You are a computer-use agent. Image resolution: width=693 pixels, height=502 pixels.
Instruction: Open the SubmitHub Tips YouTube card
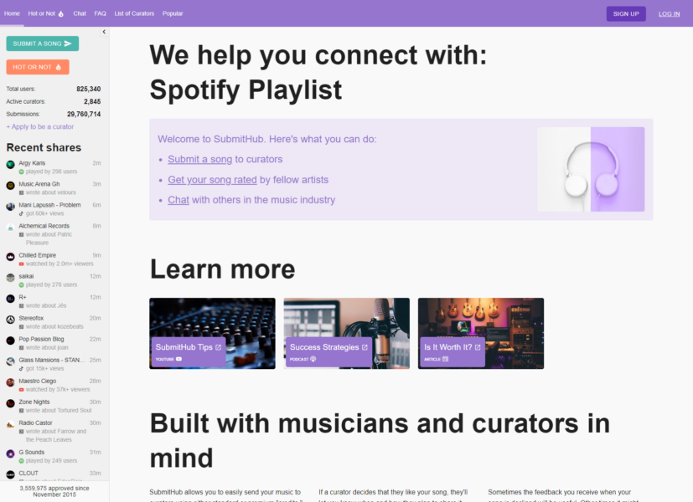(212, 333)
